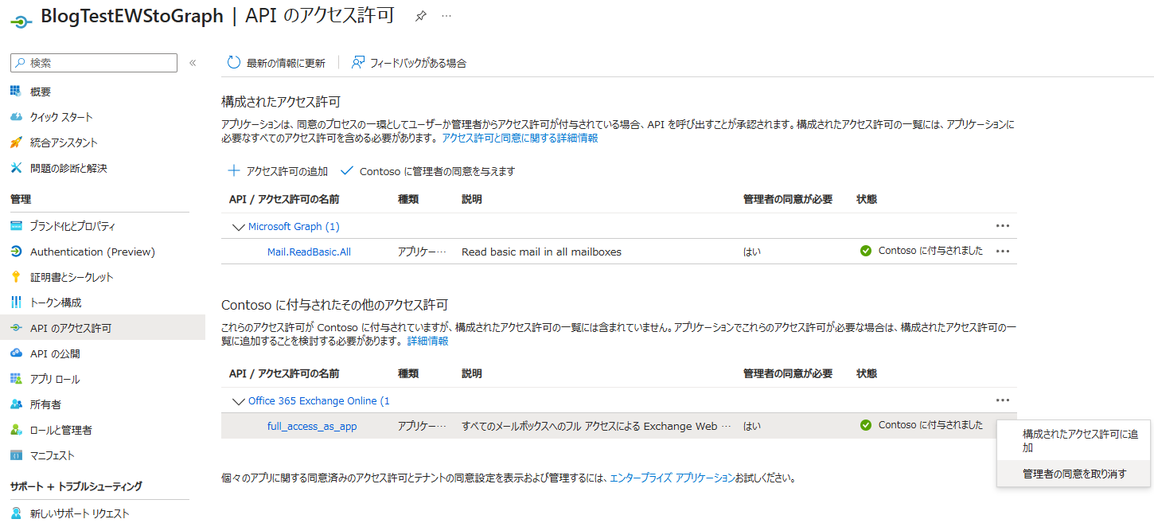
Task: Open ellipsis menu on Mail.ReadBasic.All row
Action: pos(1003,251)
